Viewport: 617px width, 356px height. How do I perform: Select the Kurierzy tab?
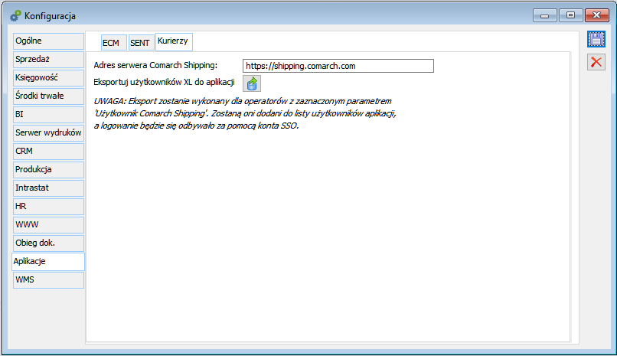click(x=174, y=41)
